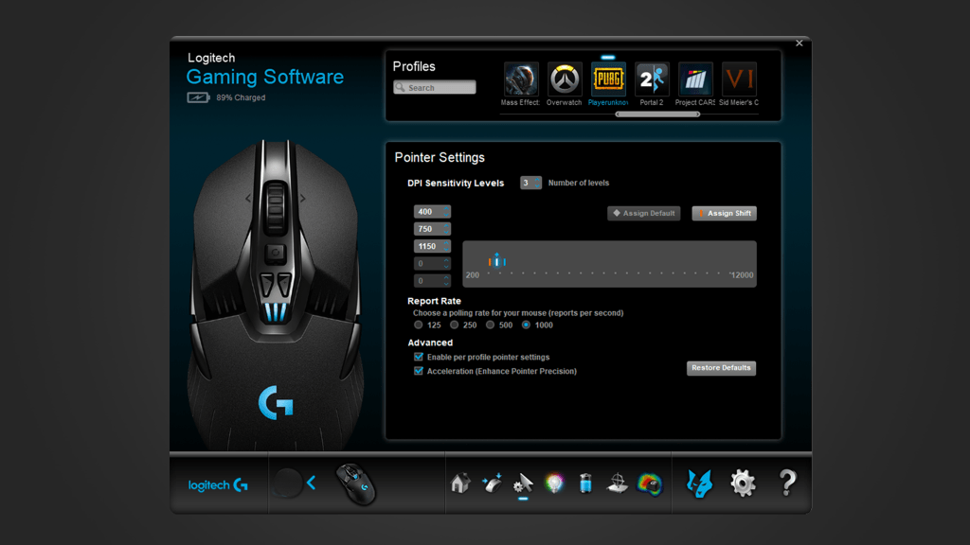This screenshot has width=970, height=545.
Task: Select the 125 polling rate option
Action: point(419,325)
